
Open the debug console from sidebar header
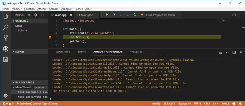click(42, 15)
